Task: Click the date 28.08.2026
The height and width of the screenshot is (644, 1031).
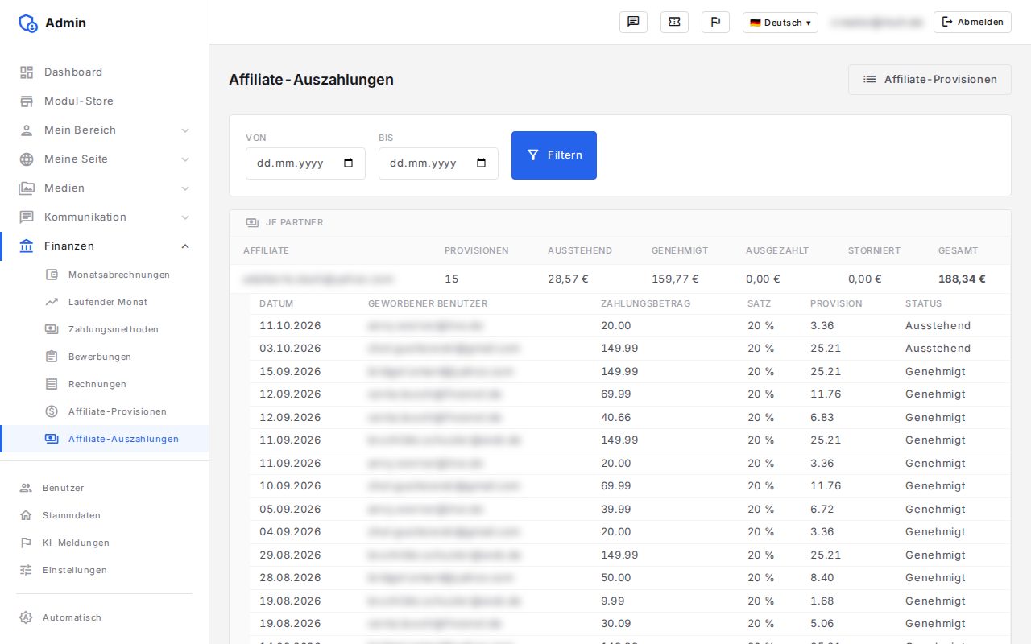Action: point(290,578)
